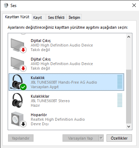Click the black disabled arrow badge on Hoparlör
The image size is (139, 148).
coord(23,124)
